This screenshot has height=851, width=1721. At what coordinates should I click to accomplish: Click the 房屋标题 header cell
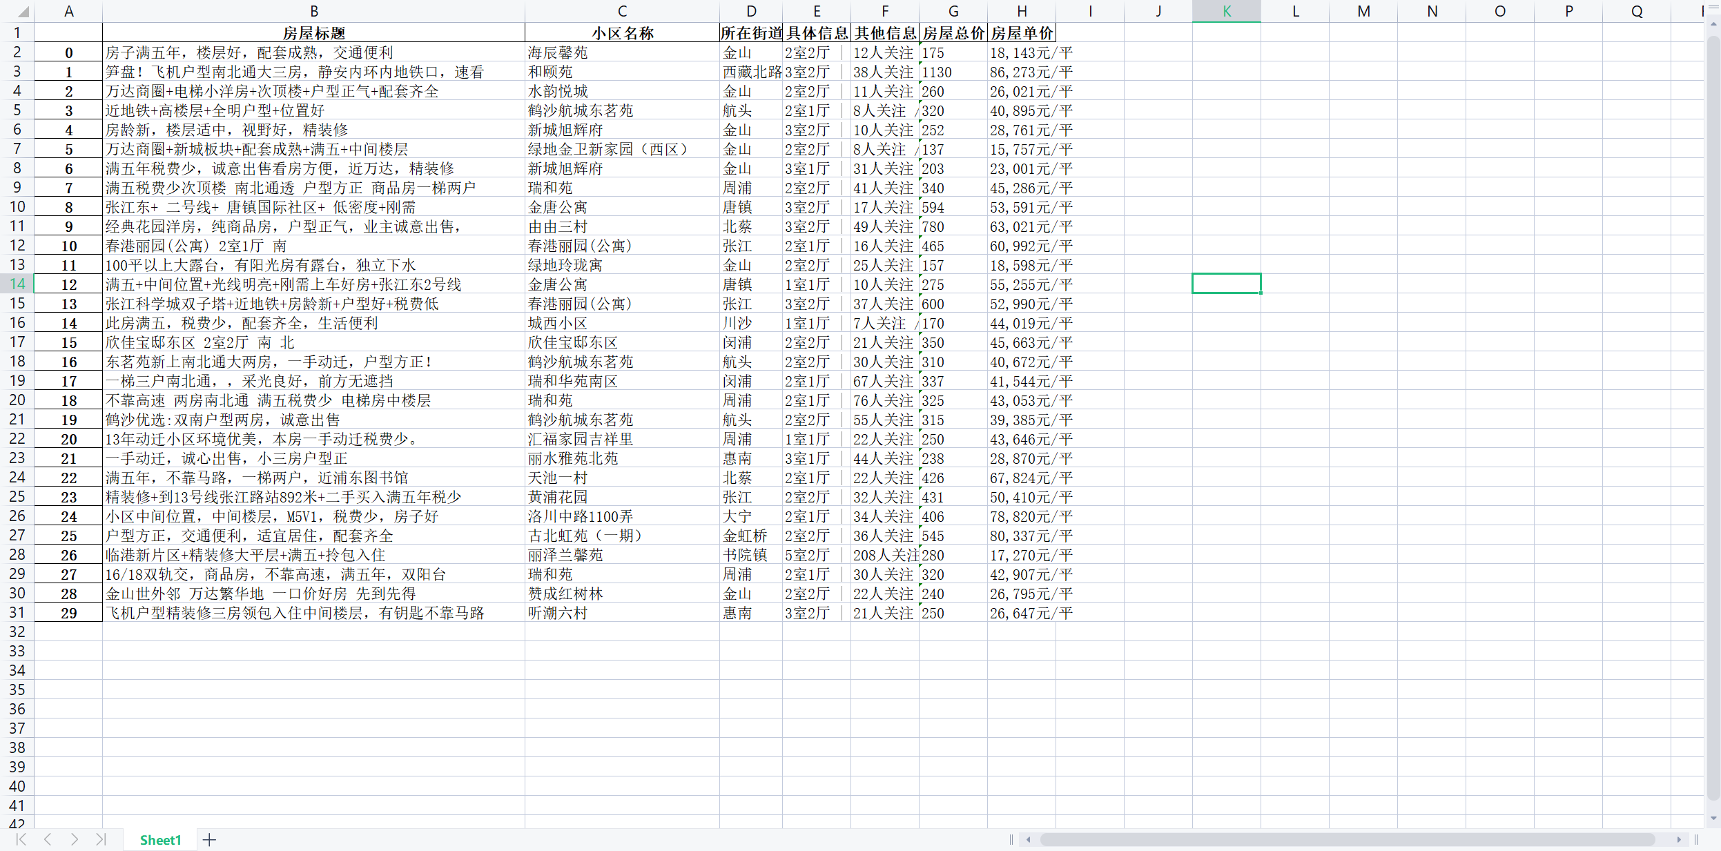click(313, 33)
